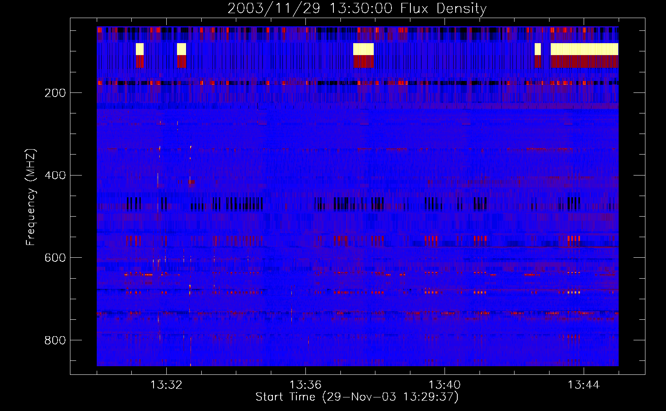The height and width of the screenshot is (411, 666).
Task: Select the 13:32 time tick label
Action: [x=166, y=385]
